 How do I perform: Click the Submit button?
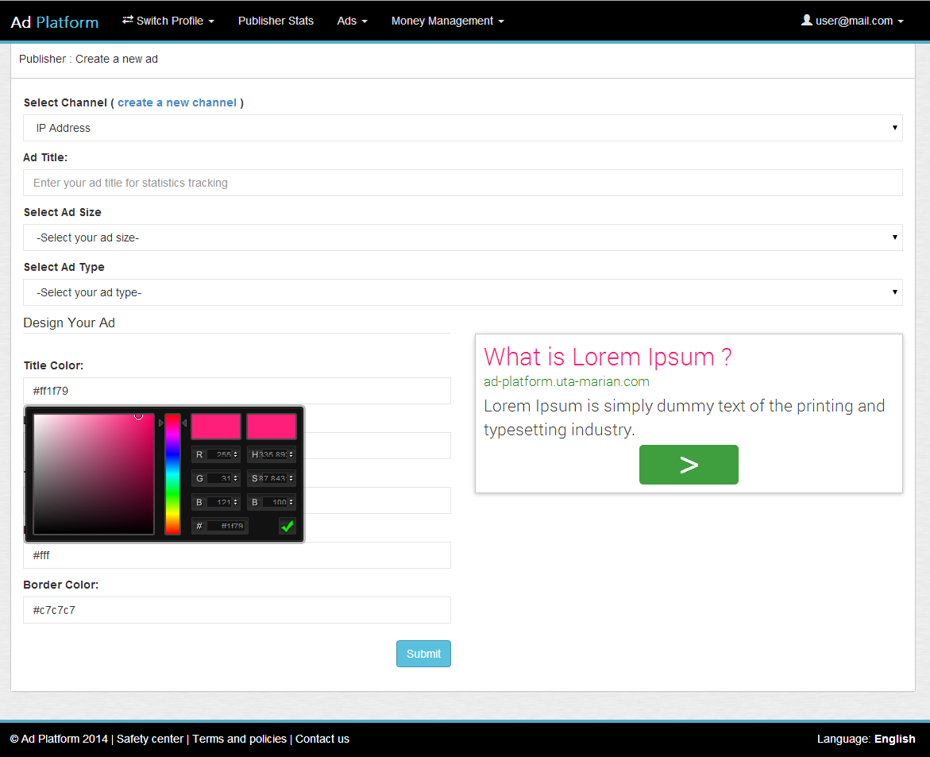(423, 653)
